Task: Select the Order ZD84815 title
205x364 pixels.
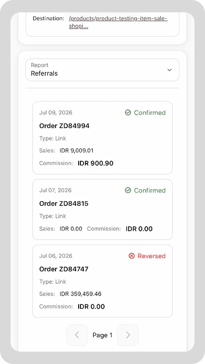Action: point(64,204)
